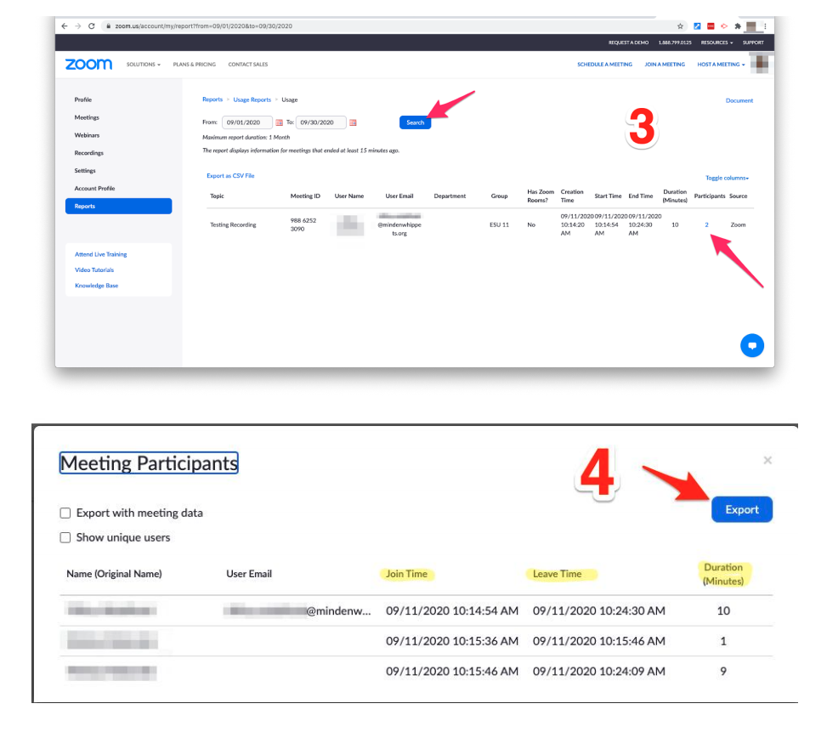Expand the Solutions dropdown
Image resolution: width=827 pixels, height=732 pixels.
(144, 65)
